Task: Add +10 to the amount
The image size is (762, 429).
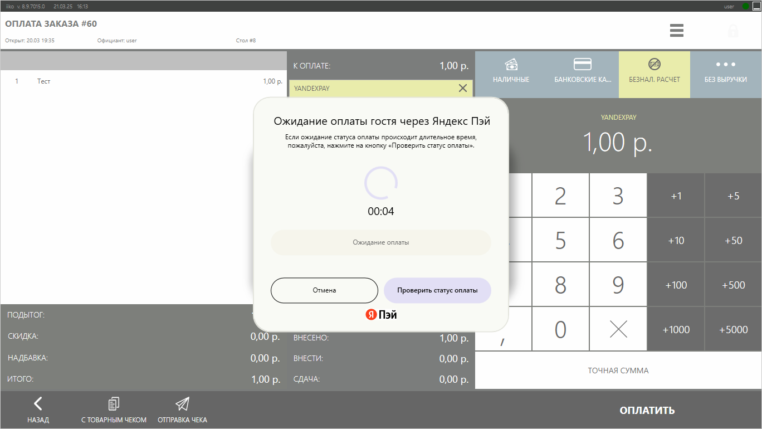Action: 676,240
